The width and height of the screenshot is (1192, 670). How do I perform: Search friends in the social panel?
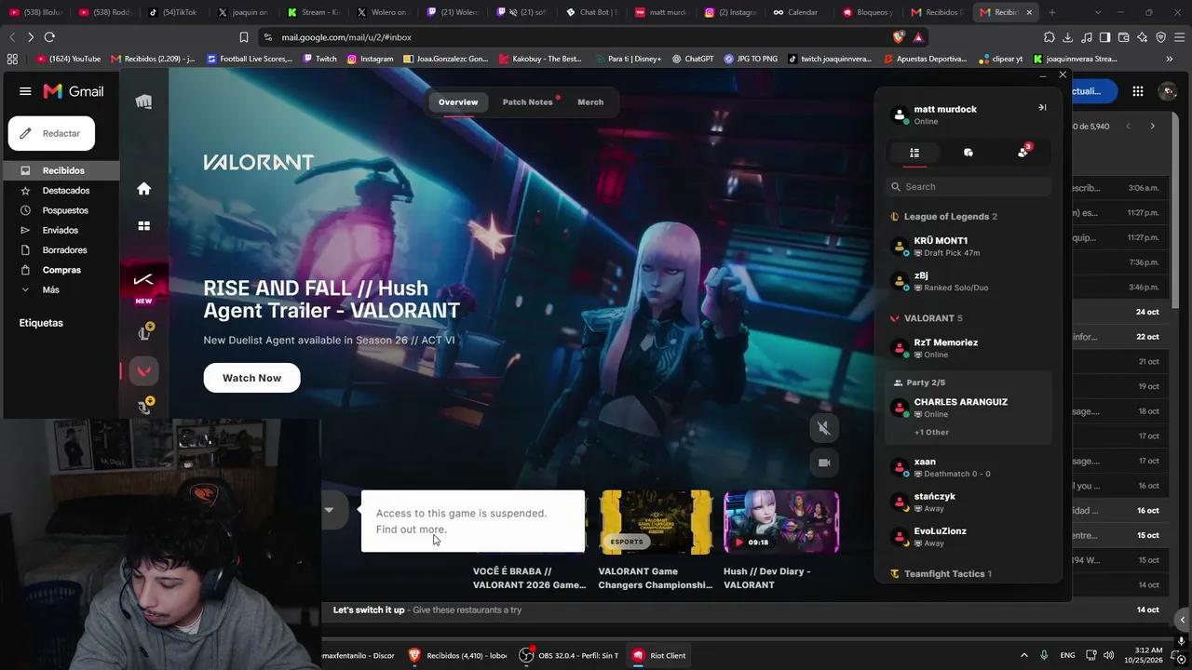pyautogui.click(x=968, y=187)
